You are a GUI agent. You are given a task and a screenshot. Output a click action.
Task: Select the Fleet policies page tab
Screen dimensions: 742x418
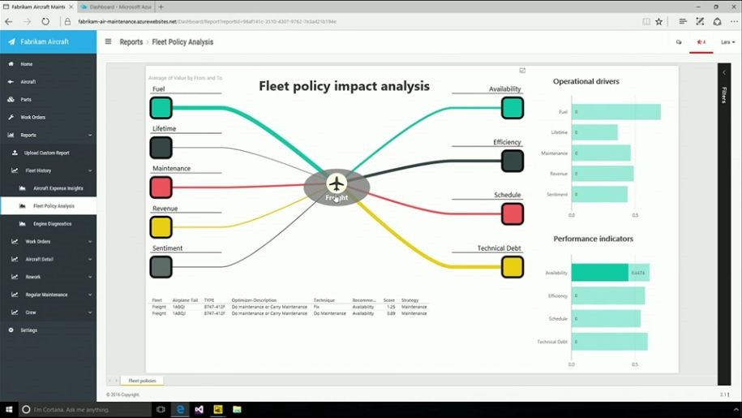(142, 381)
